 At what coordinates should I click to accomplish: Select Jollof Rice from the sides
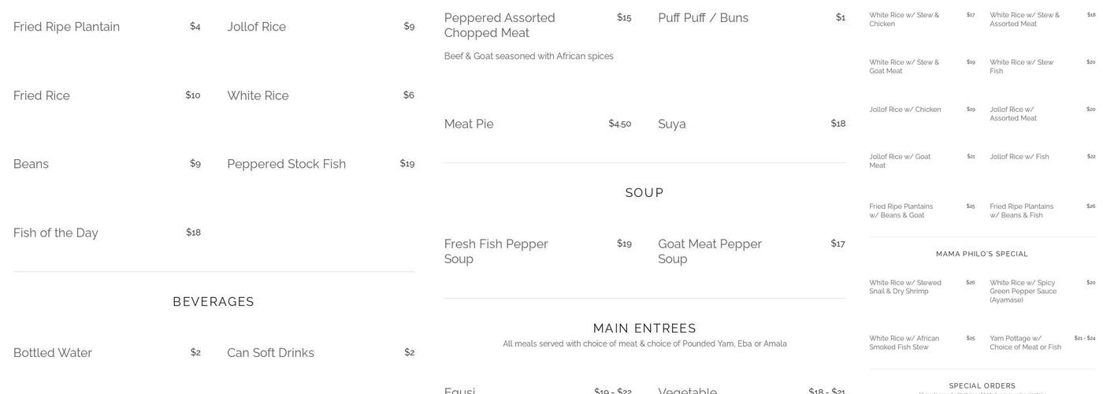point(257,27)
